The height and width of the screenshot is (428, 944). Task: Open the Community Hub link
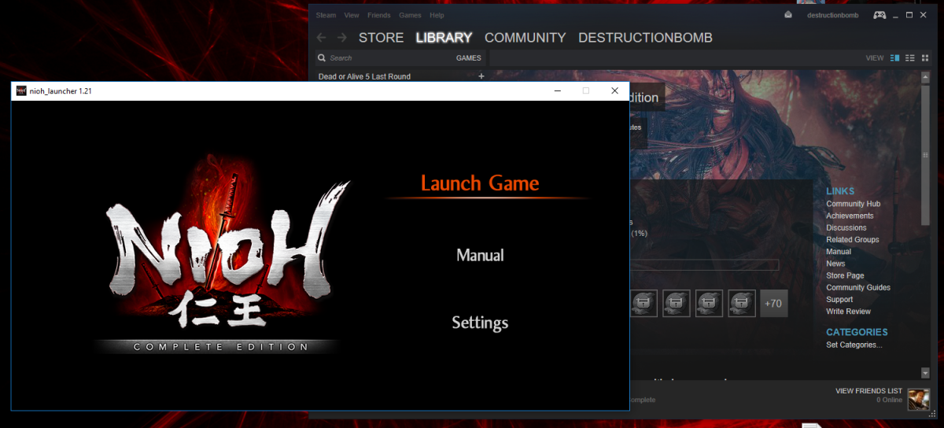pyautogui.click(x=853, y=204)
